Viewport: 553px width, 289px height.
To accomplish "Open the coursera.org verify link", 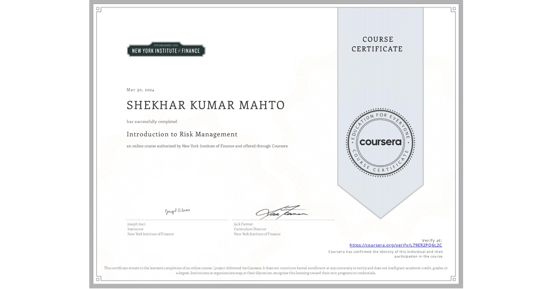I will point(396,245).
